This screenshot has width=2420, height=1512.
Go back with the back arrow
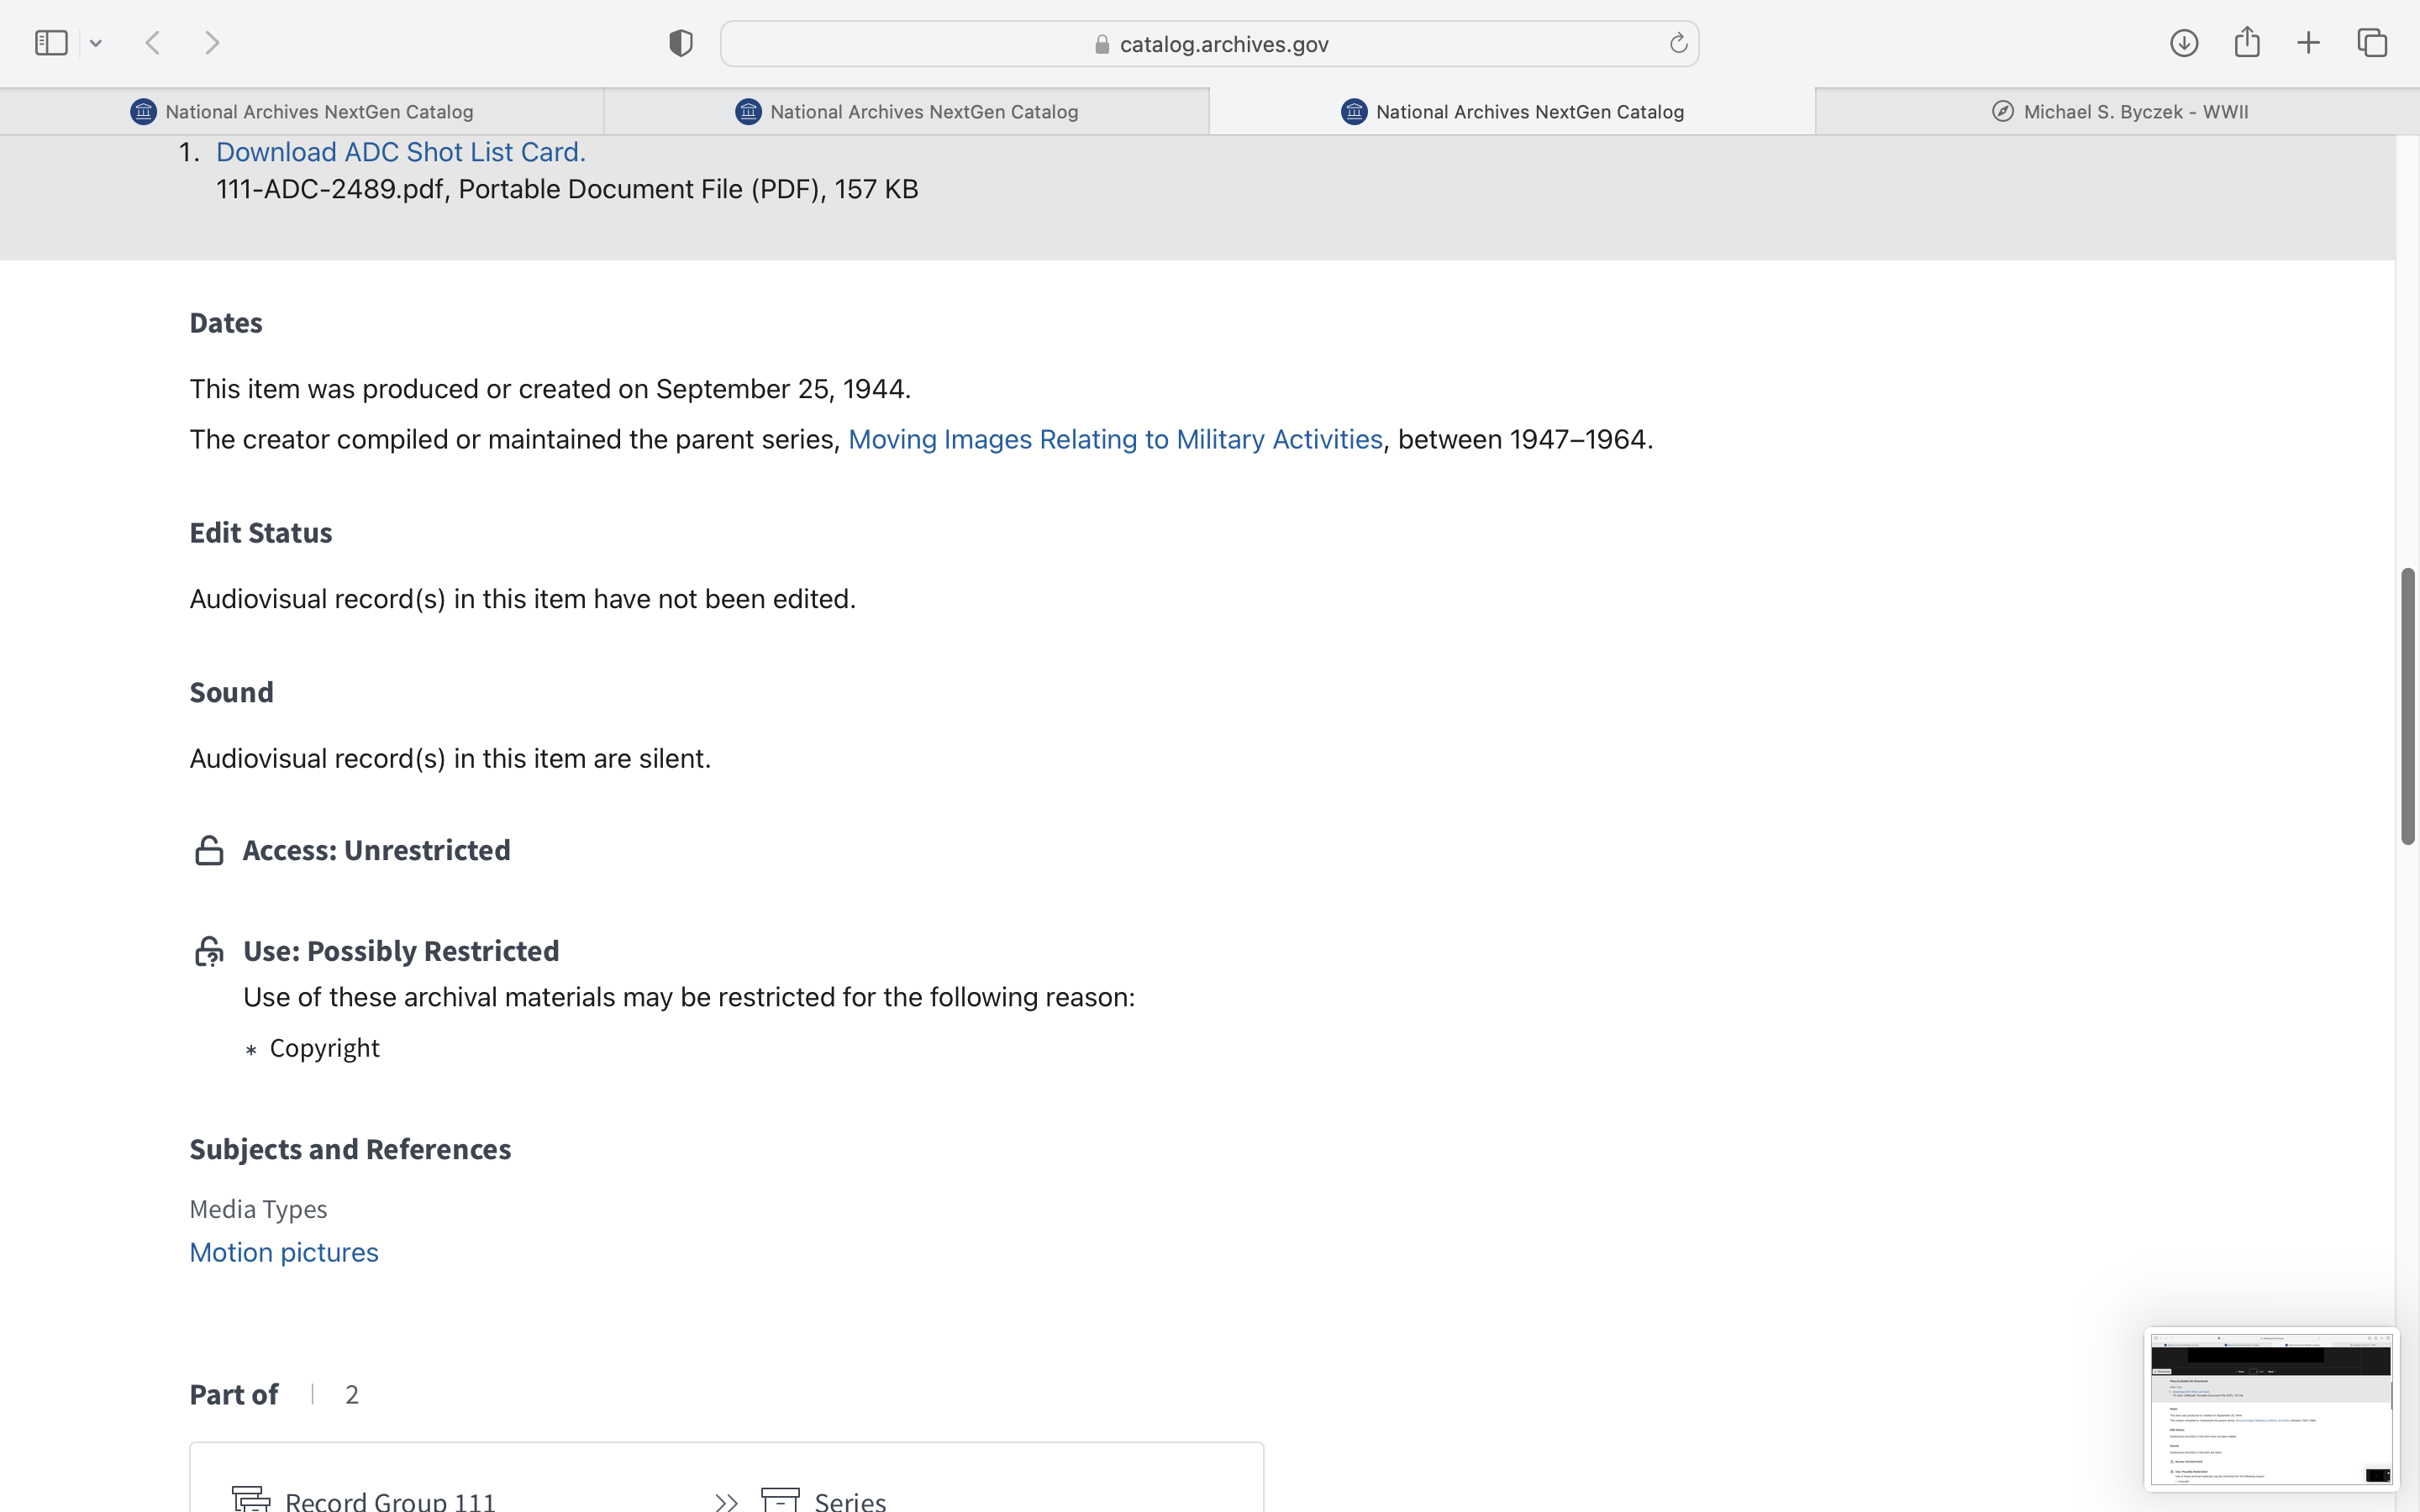153,43
